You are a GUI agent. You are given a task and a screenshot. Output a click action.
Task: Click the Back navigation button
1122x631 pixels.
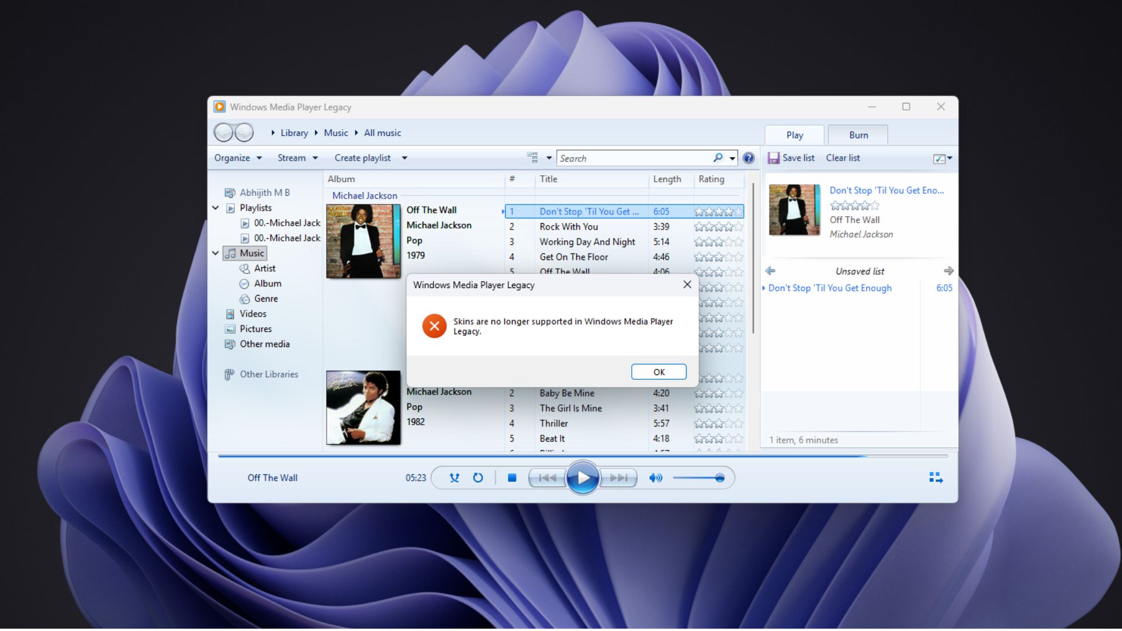point(223,133)
